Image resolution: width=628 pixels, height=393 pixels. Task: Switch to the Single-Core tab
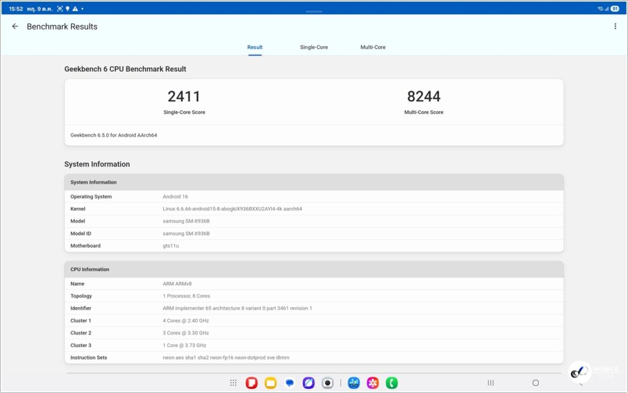pos(314,47)
